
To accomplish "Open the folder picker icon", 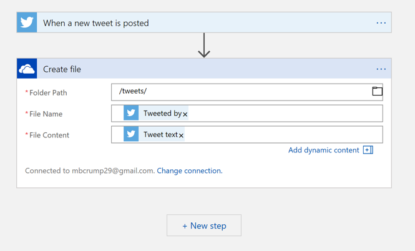I will coord(377,92).
